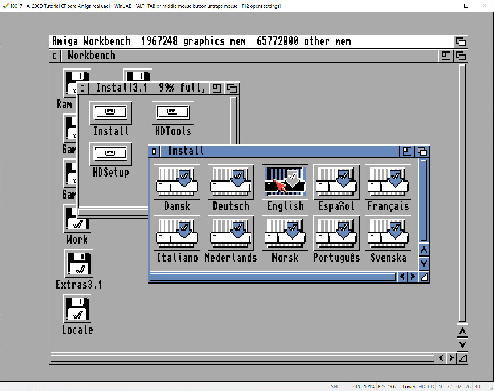Image resolution: width=494 pixels, height=391 pixels.
Task: Click the Install window sizing gadget
Action: pyautogui.click(x=424, y=277)
